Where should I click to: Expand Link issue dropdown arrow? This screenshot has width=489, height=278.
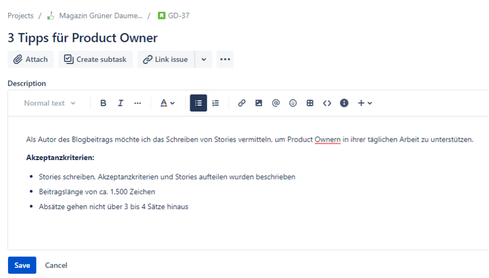(204, 59)
